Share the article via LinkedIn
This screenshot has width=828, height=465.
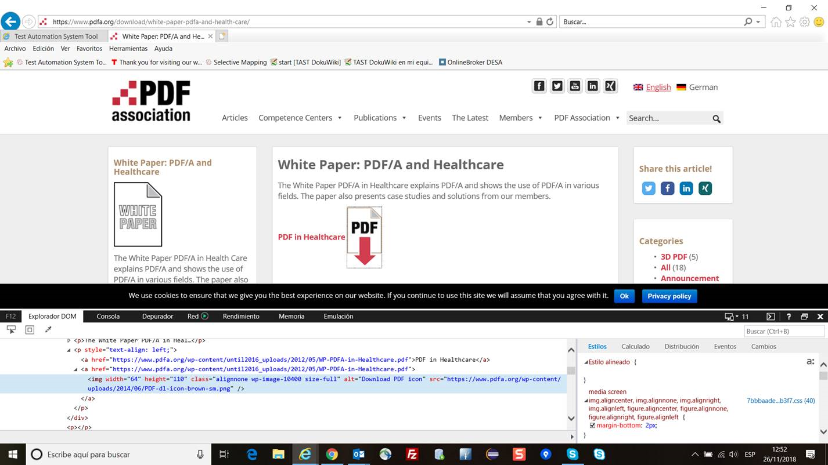pyautogui.click(x=686, y=188)
